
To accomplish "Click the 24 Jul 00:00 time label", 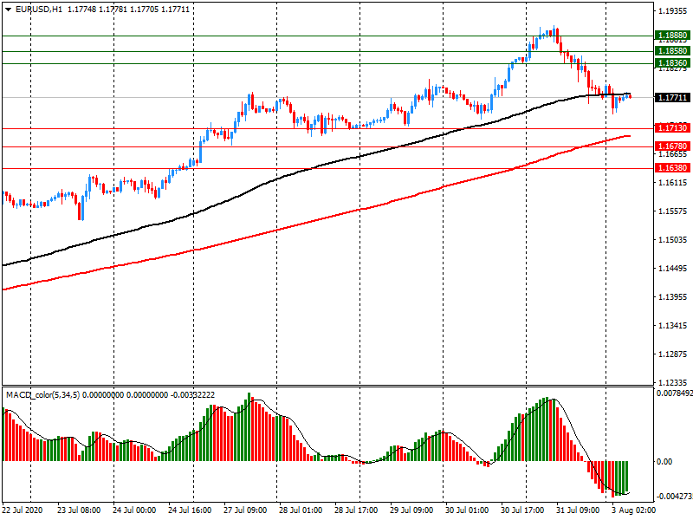I will (134, 510).
